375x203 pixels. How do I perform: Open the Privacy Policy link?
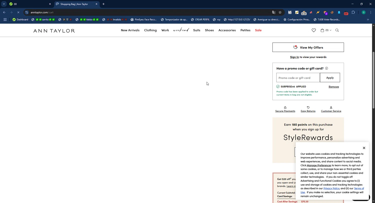331,189
